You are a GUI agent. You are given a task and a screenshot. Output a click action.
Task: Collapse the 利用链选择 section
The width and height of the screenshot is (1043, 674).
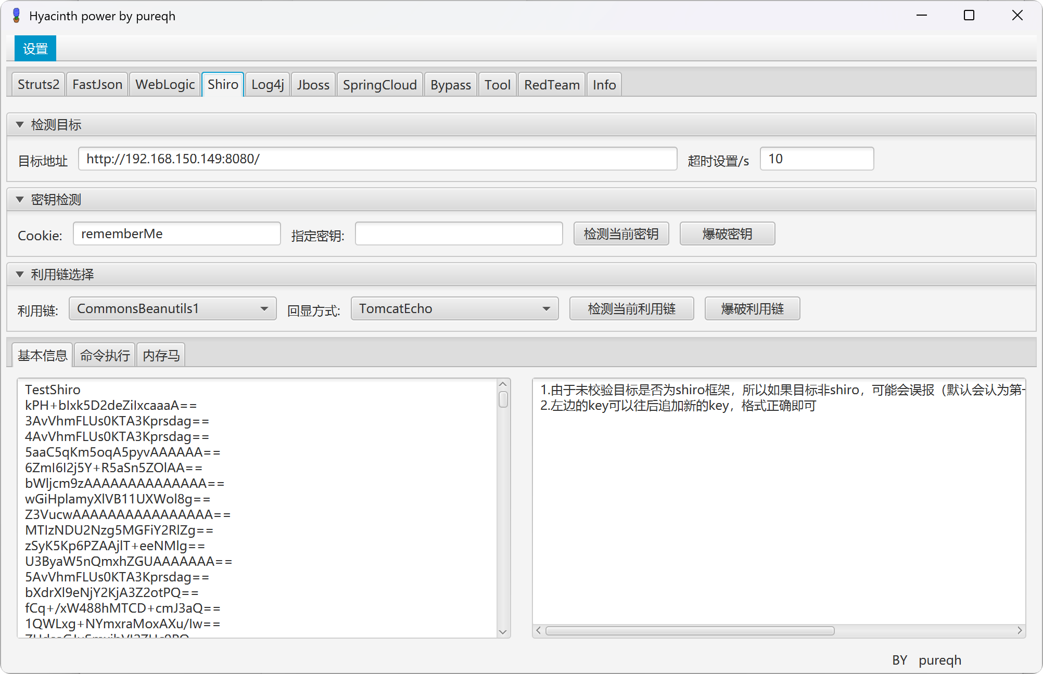tap(20, 274)
